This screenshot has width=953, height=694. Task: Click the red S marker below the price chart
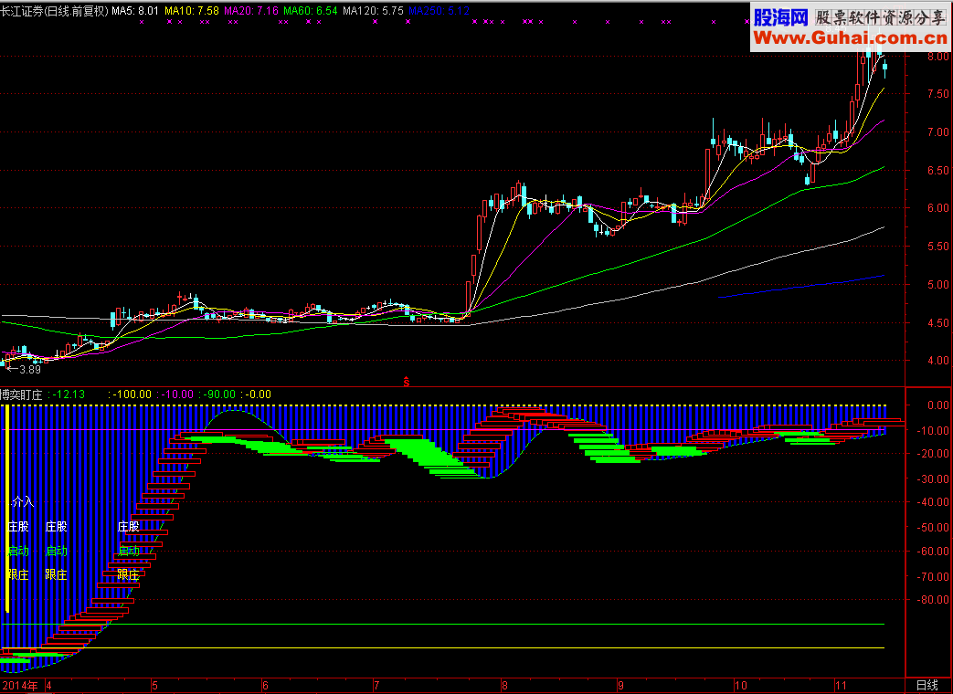(x=406, y=382)
